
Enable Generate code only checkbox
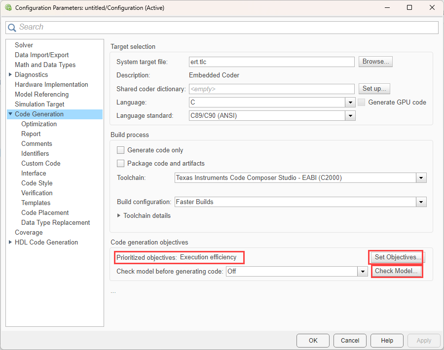click(x=120, y=150)
